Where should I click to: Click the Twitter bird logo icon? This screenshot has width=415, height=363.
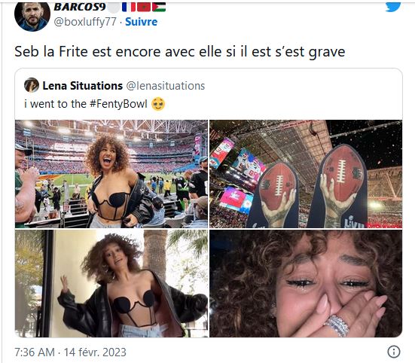click(393, 7)
